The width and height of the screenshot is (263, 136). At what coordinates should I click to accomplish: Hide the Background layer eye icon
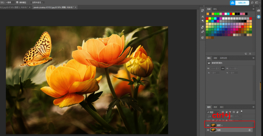[x=208, y=130]
